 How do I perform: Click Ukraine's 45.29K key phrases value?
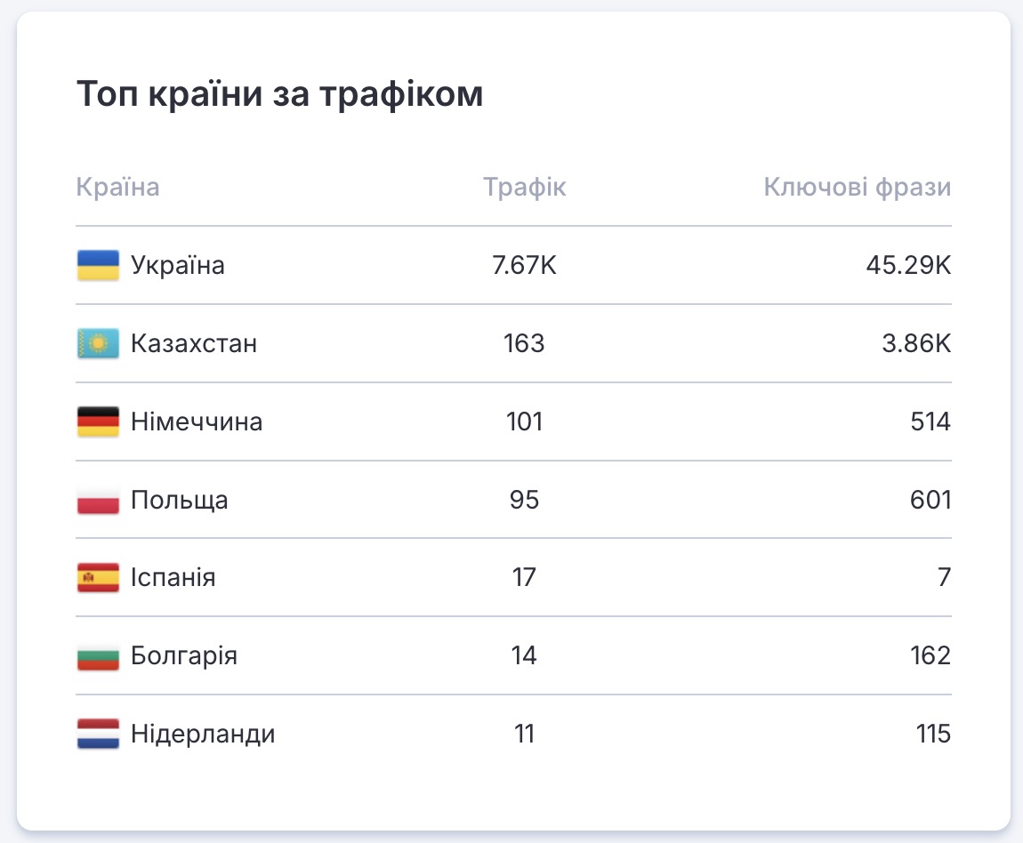(x=908, y=265)
